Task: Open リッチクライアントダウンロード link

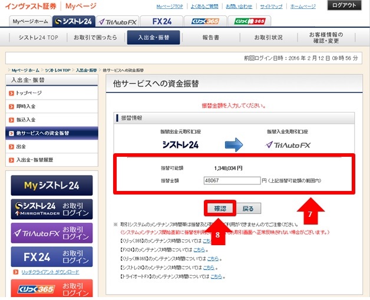Action: click(50, 272)
